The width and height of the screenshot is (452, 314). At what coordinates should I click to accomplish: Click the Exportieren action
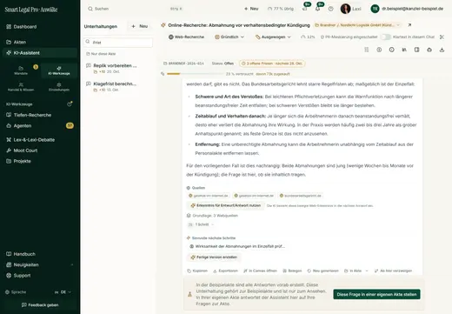point(225,271)
